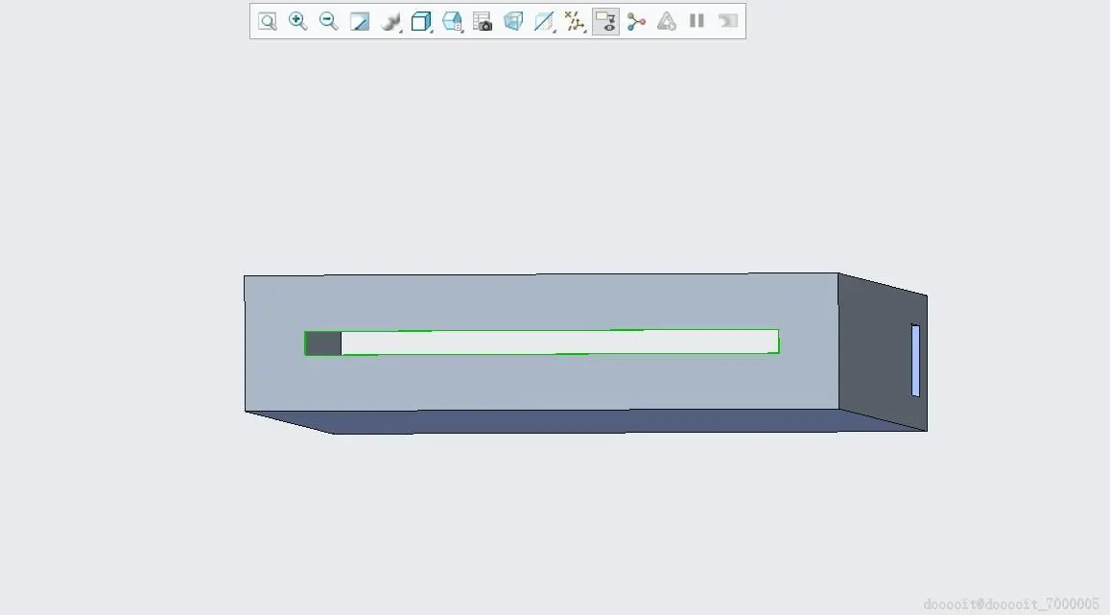The width and height of the screenshot is (1110, 615).
Task: Select the dark blue bottom face
Action: coord(586,421)
